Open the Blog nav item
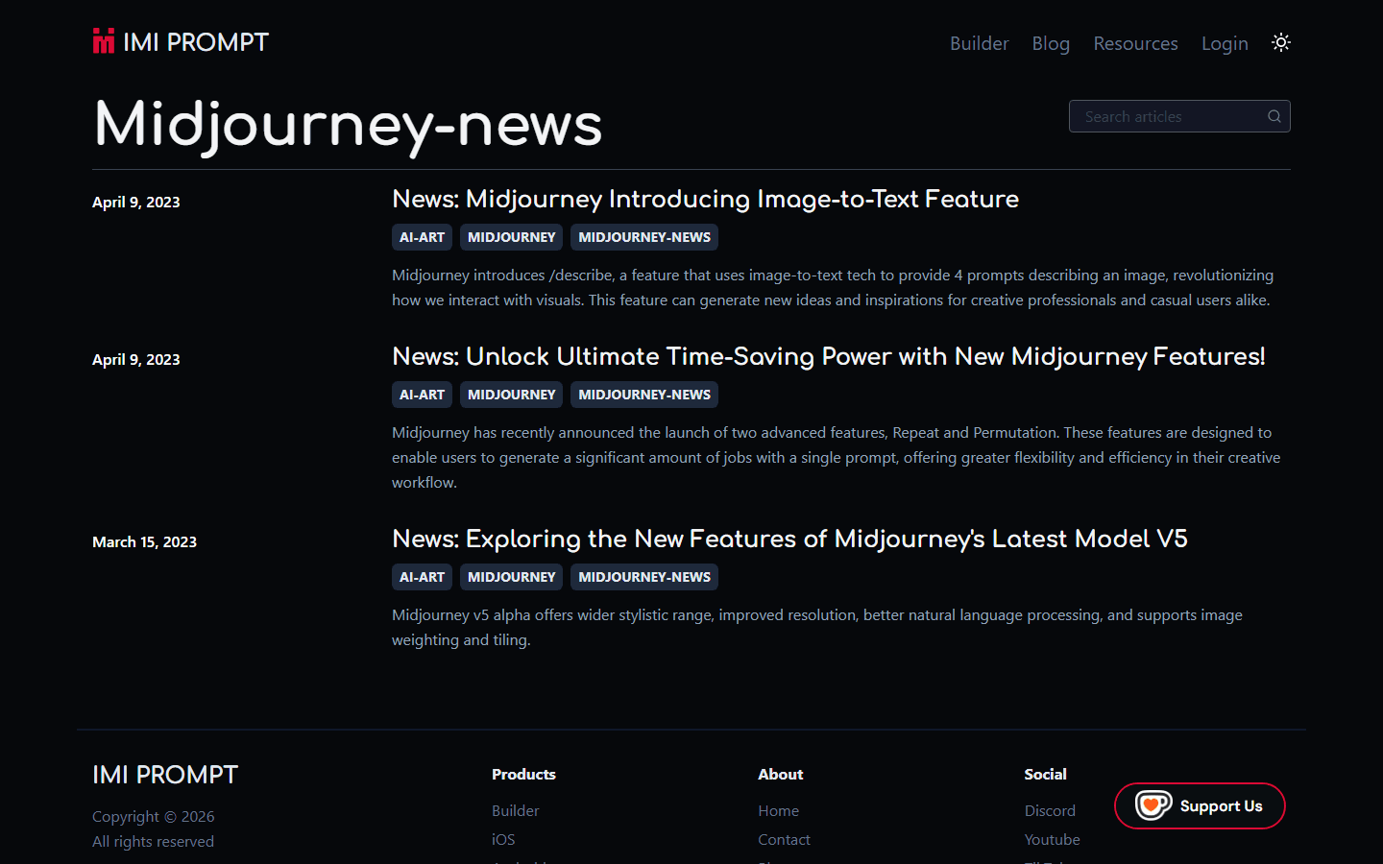Viewport: 1383px width, 864px height. coord(1051,43)
